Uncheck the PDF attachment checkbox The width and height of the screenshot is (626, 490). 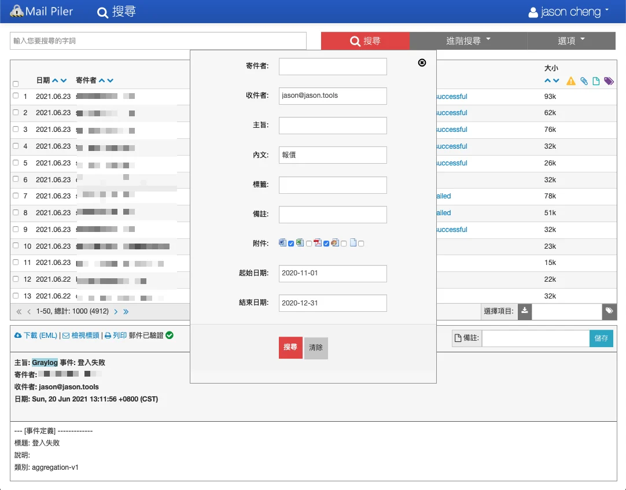326,244
